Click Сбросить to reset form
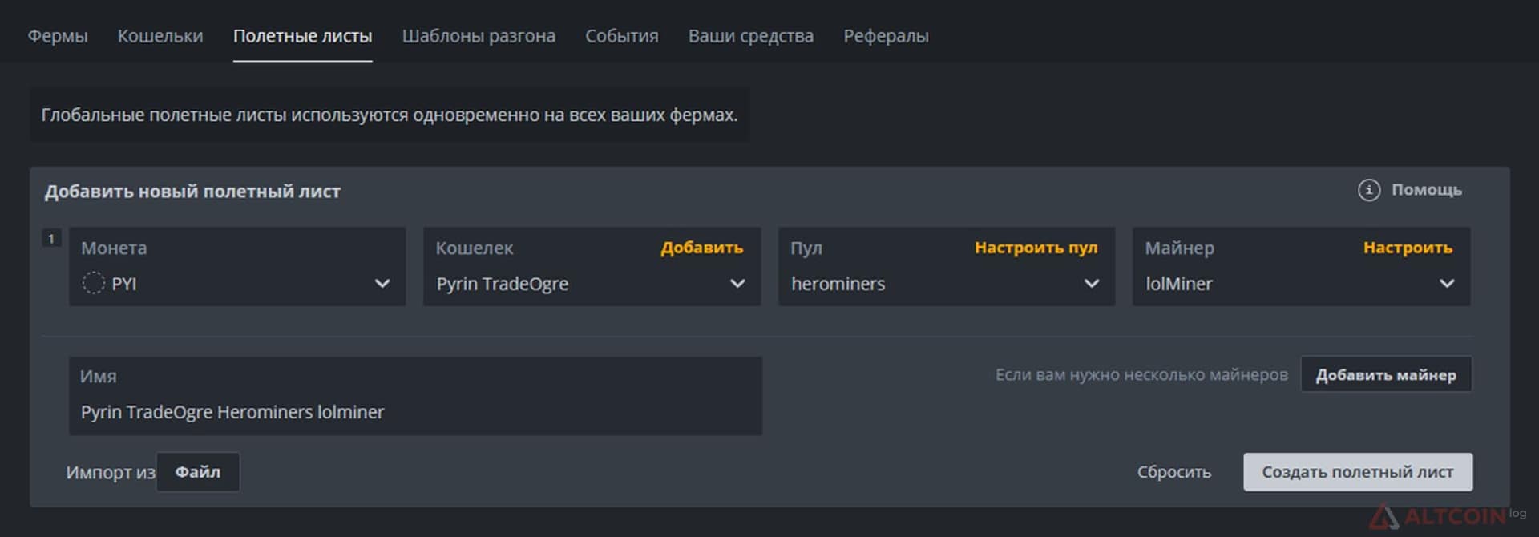The height and width of the screenshot is (537, 1539). pos(1174,472)
